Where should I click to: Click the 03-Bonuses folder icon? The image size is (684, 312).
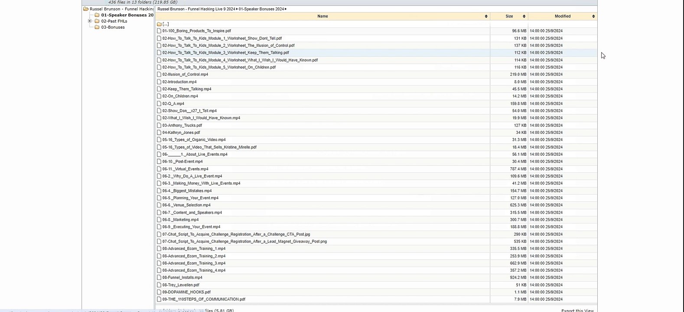click(97, 27)
